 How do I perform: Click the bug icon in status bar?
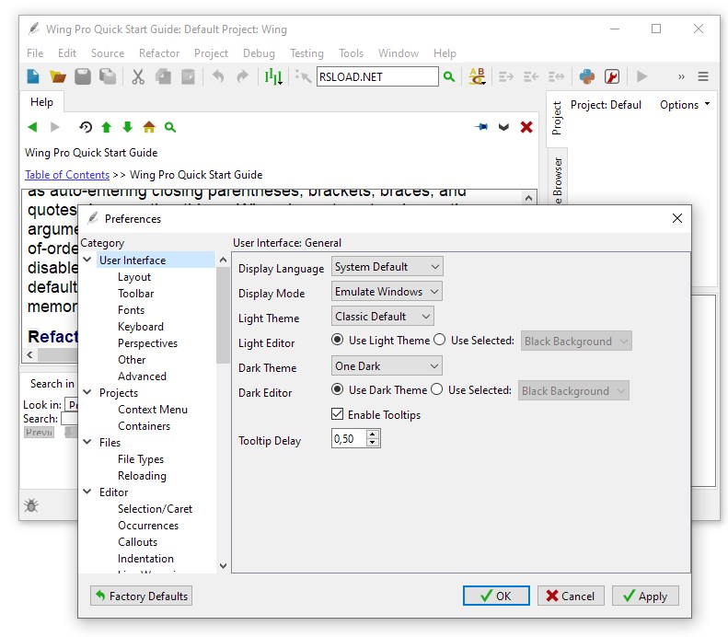(31, 505)
